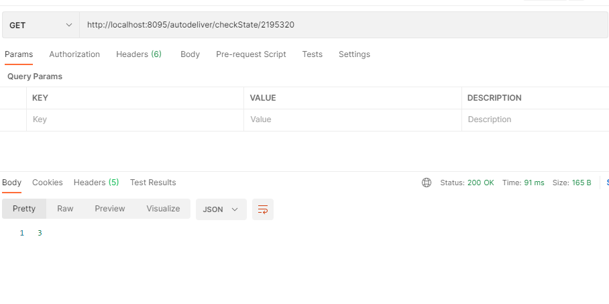Open the GET method dropdown
This screenshot has width=609, height=304.
[41, 25]
